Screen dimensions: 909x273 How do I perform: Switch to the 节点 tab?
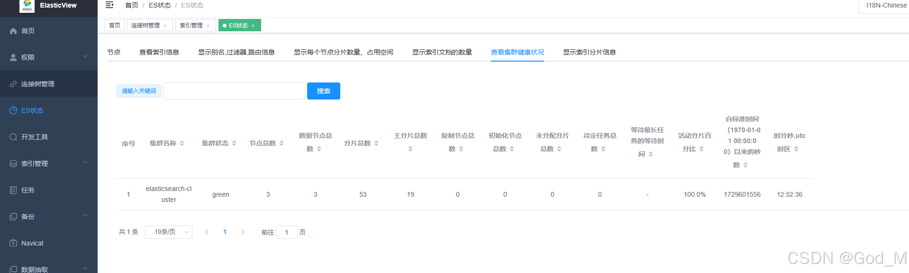tap(114, 52)
